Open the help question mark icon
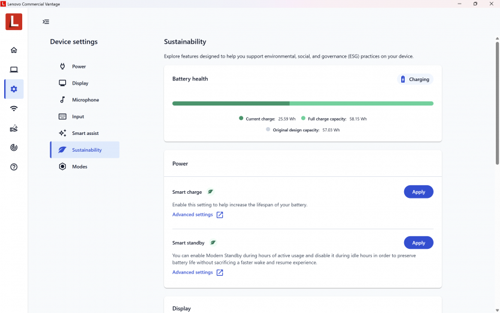The height and width of the screenshot is (313, 500). [x=14, y=167]
